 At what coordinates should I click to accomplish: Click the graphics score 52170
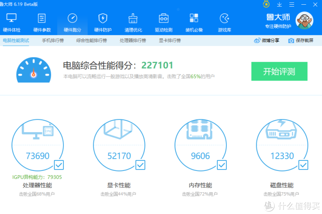point(119,156)
